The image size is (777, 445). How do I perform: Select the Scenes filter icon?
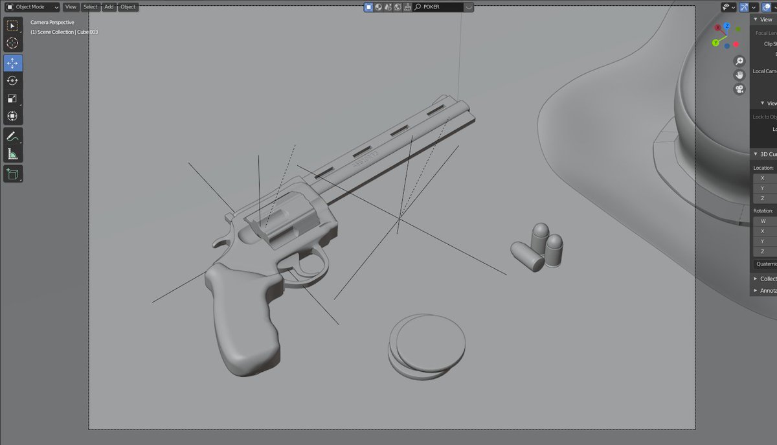click(x=378, y=7)
